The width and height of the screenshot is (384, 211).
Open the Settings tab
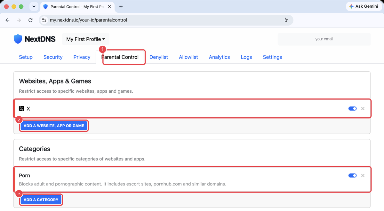click(x=273, y=57)
